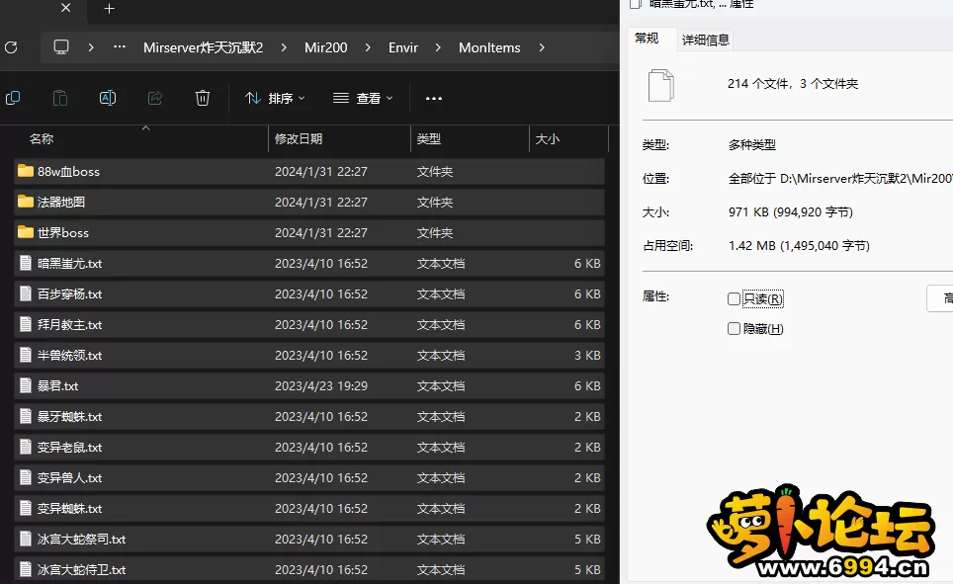The width and height of the screenshot is (953, 584).
Task: Click disk usage 1.42 MB (1,495,040 字节)
Action: (x=799, y=245)
